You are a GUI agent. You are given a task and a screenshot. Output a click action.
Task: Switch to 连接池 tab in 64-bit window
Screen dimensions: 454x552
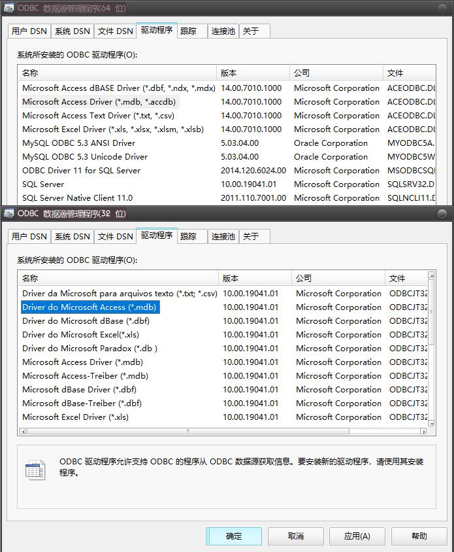pos(223,31)
